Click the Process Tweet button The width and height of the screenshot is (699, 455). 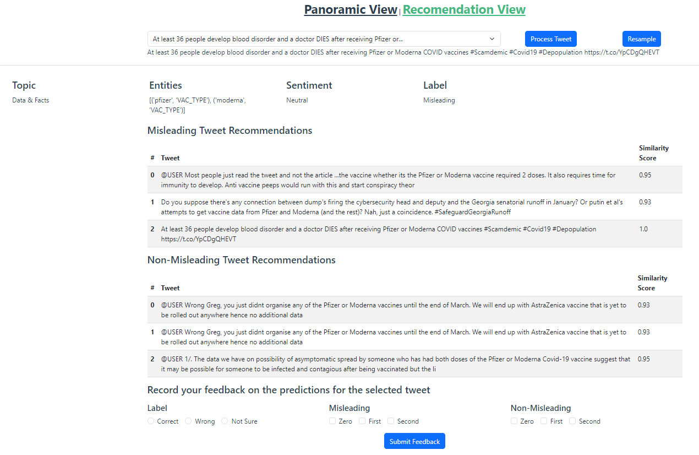(x=551, y=39)
